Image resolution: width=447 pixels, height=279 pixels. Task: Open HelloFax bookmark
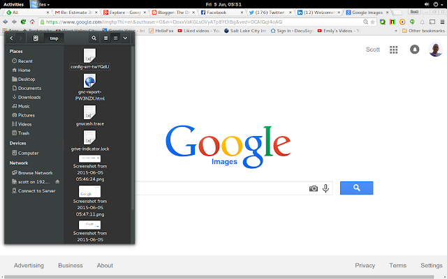click(x=161, y=31)
